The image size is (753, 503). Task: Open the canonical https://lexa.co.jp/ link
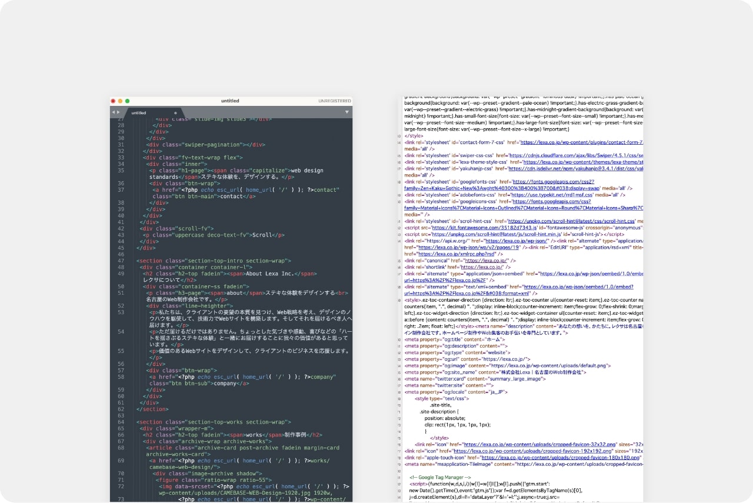[x=486, y=260]
